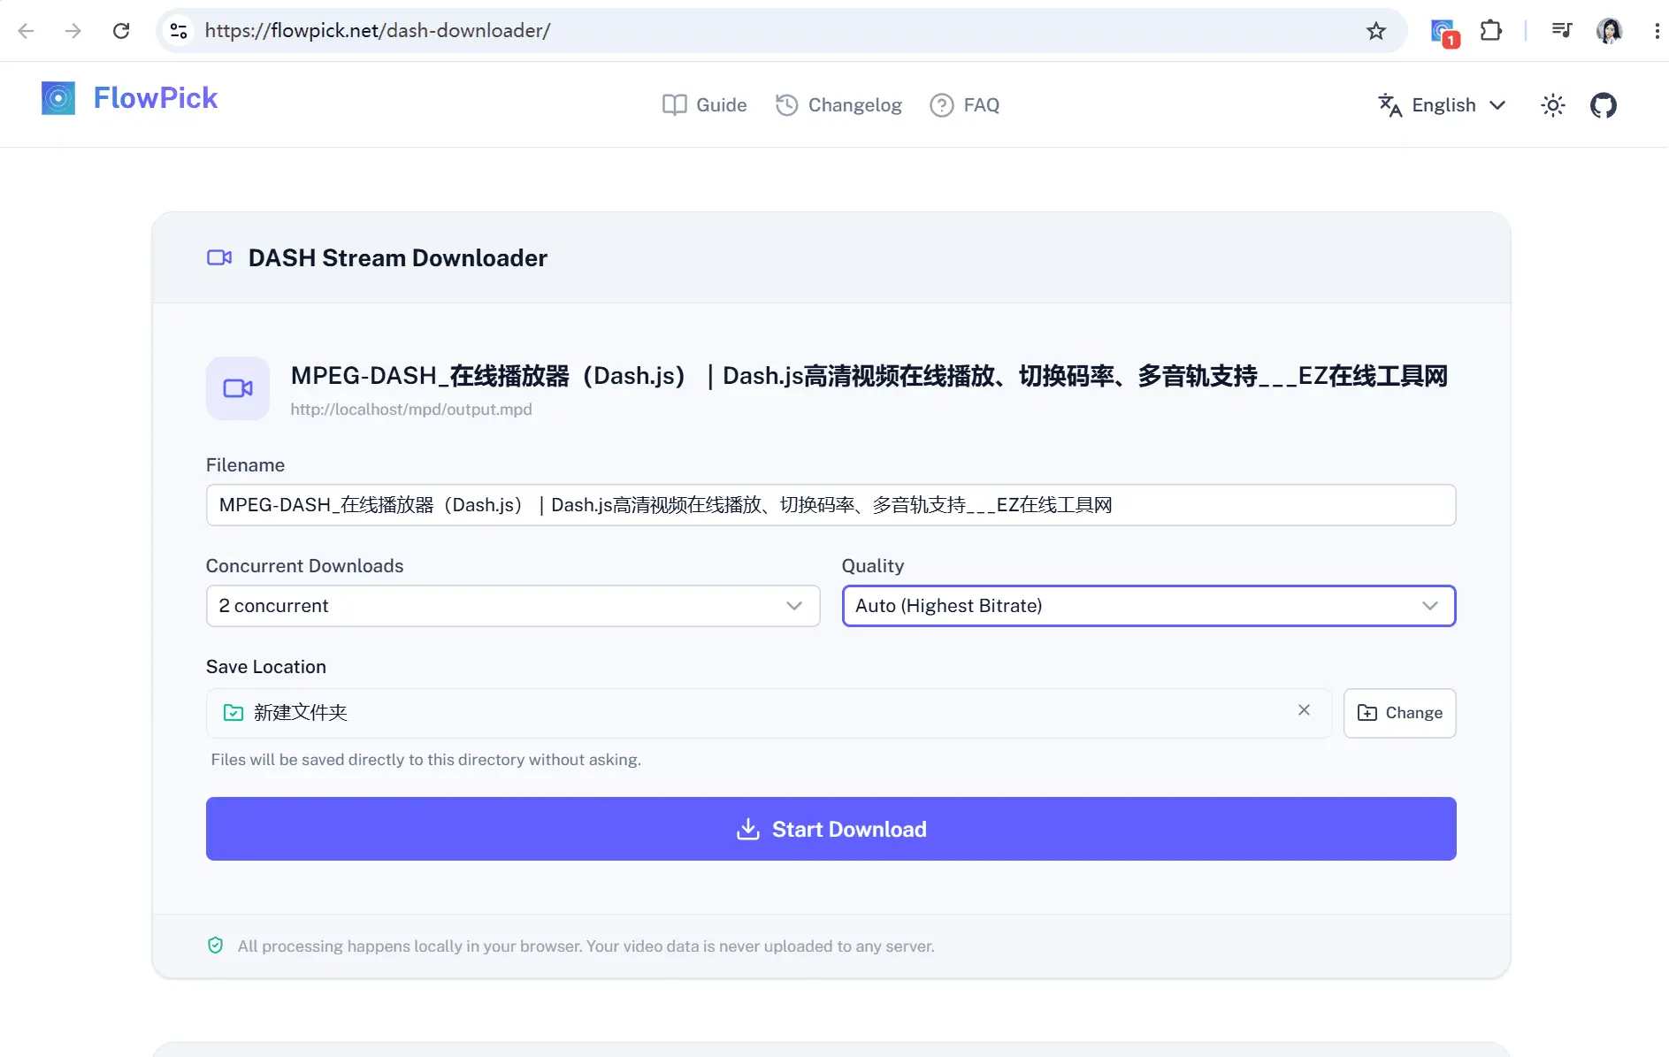Viewport: 1669px width, 1057px height.
Task: Click the DASH Stream Downloader heading
Action: tap(397, 258)
